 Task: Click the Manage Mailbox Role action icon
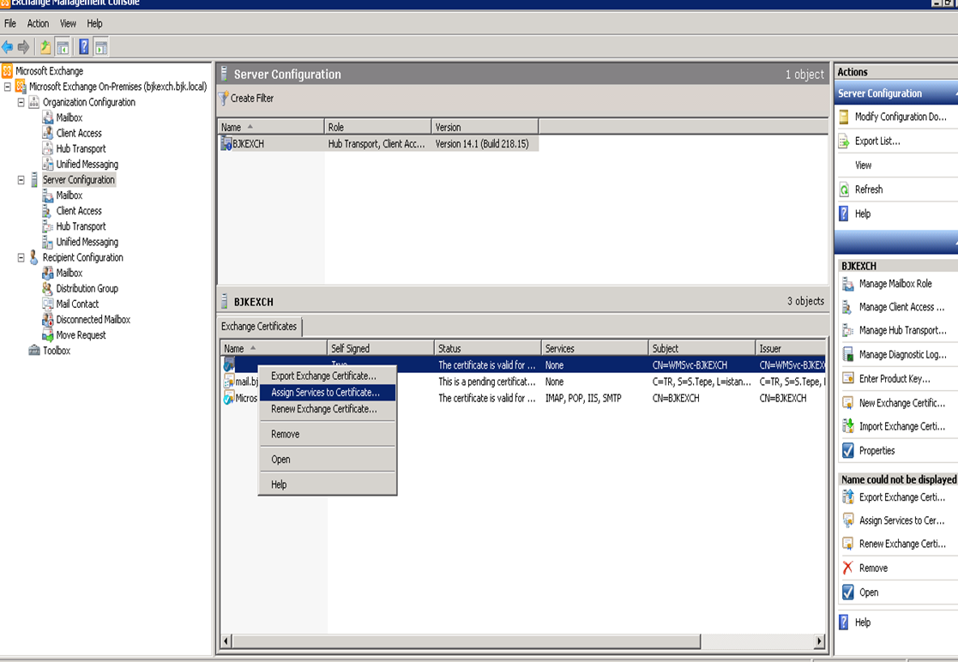(848, 284)
